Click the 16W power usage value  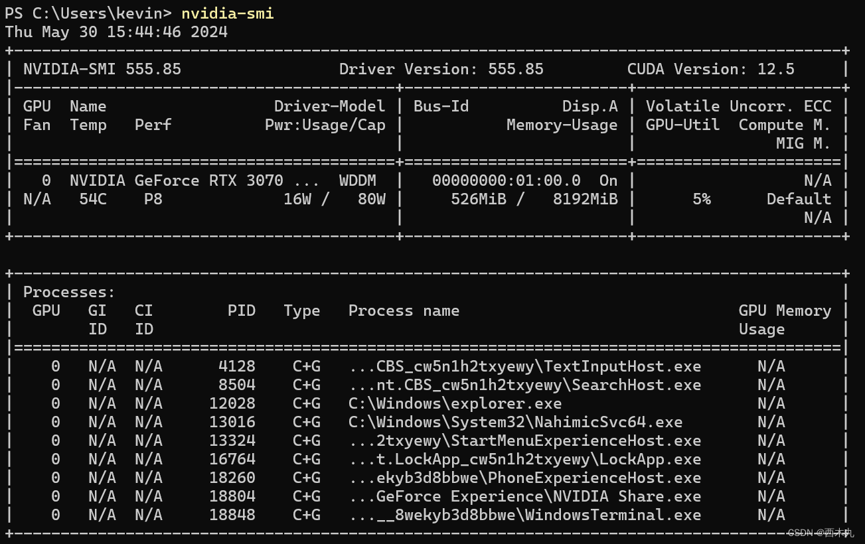297,199
